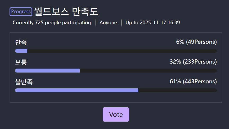Screen dimensions: 229x129
Task: Click the Vote button
Action: [x=116, y=114]
